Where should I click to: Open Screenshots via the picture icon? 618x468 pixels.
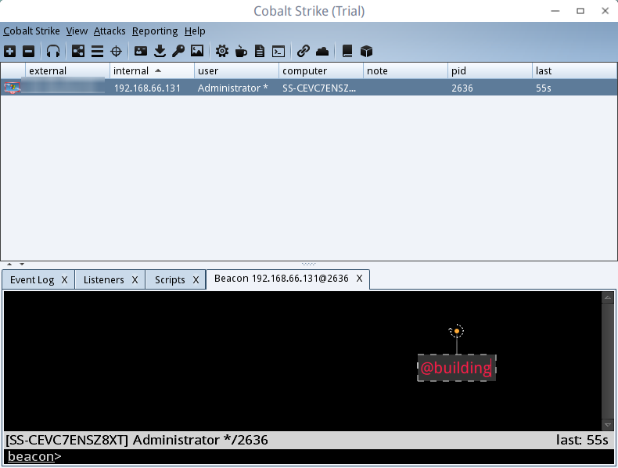197,51
